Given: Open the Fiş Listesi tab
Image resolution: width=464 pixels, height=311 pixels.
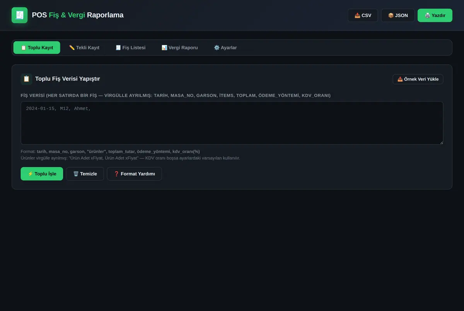Looking at the screenshot, I should click(130, 47).
